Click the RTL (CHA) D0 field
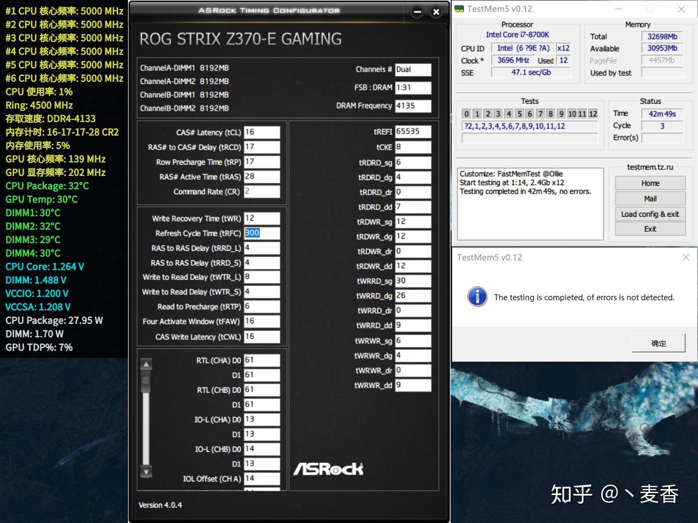The image size is (698, 523). [x=262, y=361]
